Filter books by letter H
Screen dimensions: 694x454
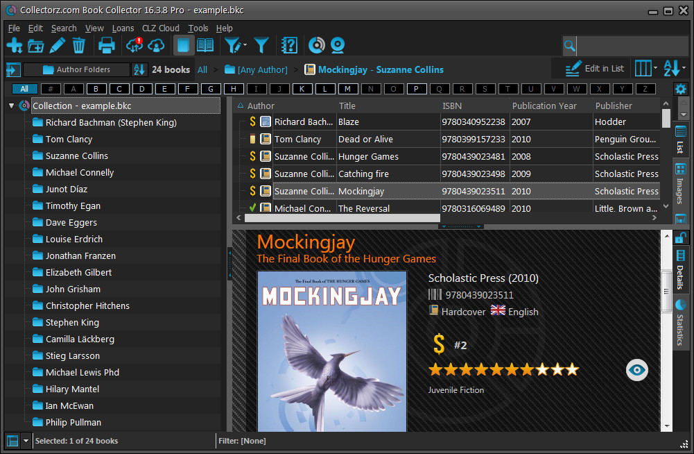pos(233,89)
